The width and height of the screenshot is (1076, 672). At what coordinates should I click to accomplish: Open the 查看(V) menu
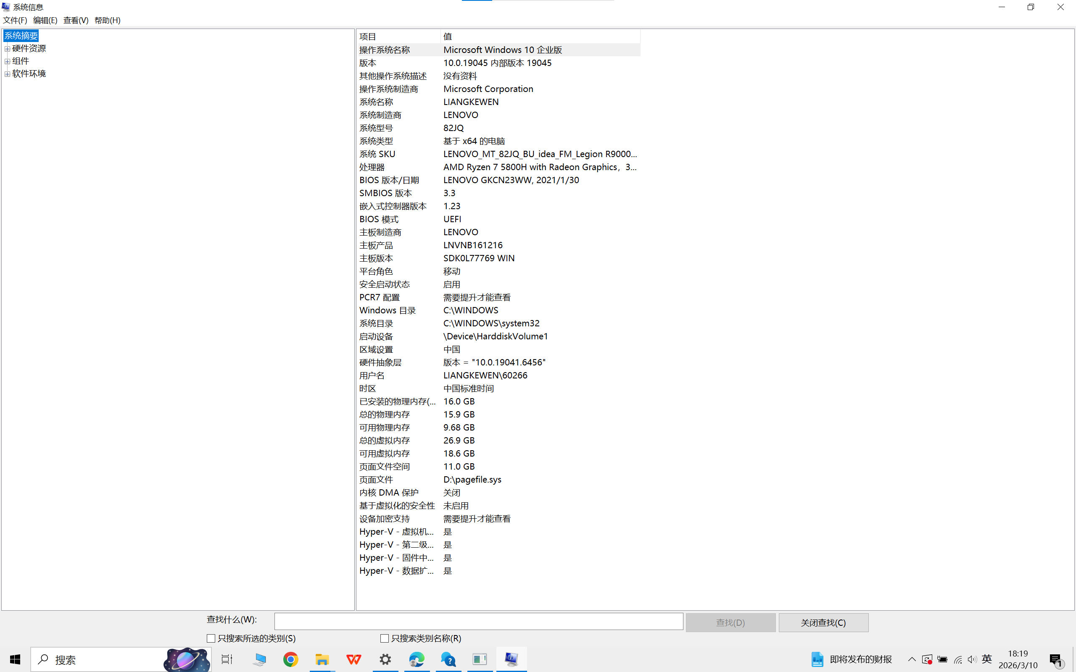click(76, 21)
